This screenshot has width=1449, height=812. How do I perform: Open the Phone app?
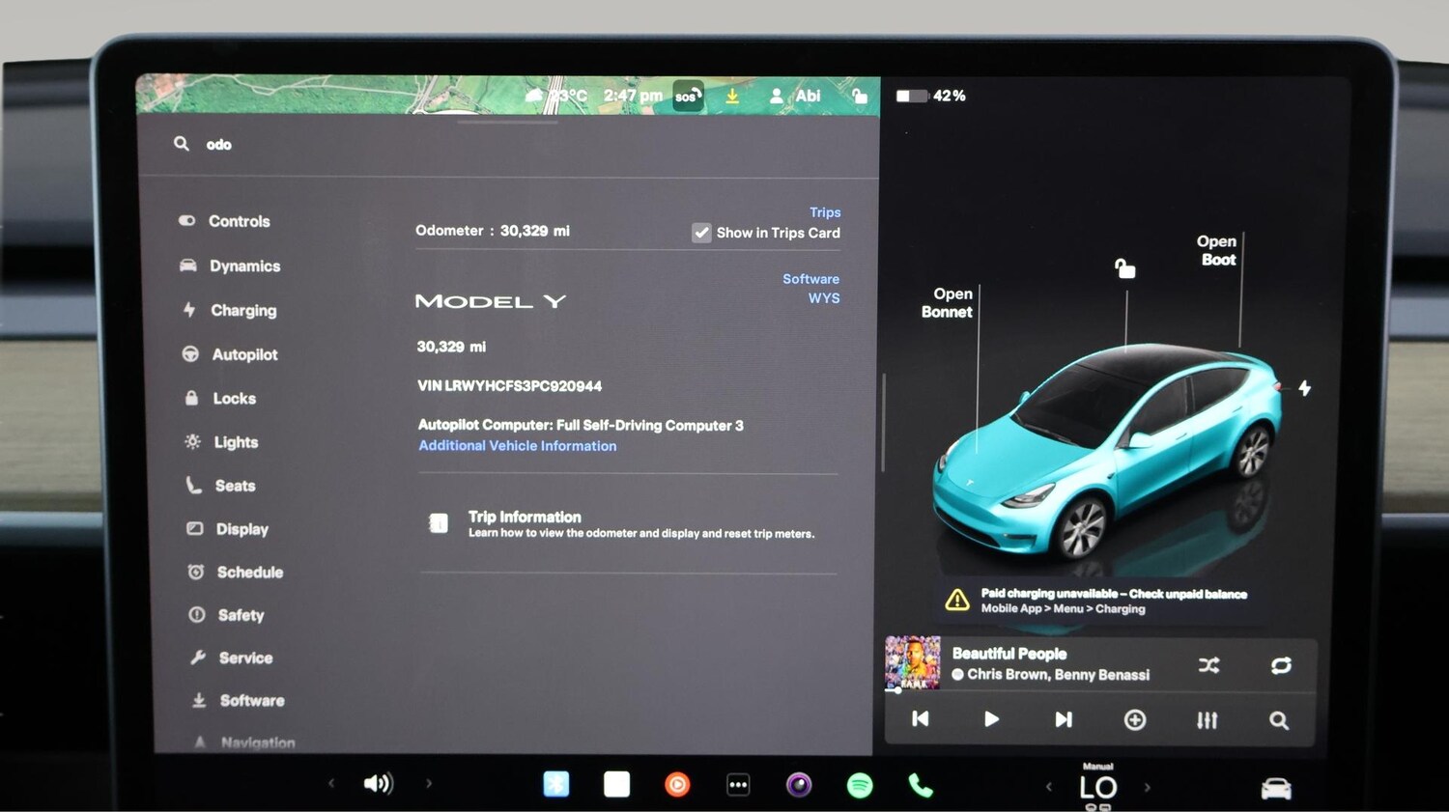pos(921,786)
